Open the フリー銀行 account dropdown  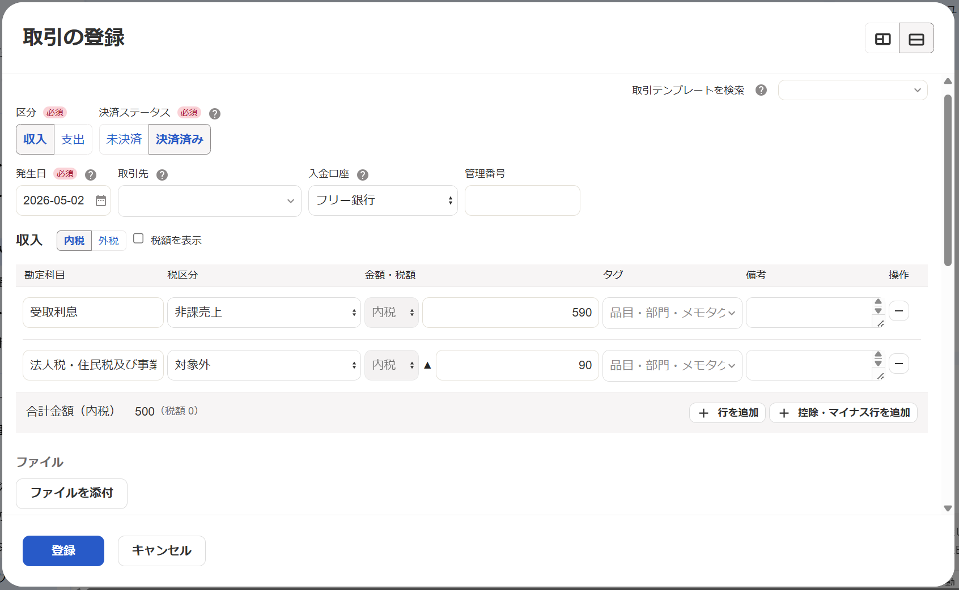(383, 200)
